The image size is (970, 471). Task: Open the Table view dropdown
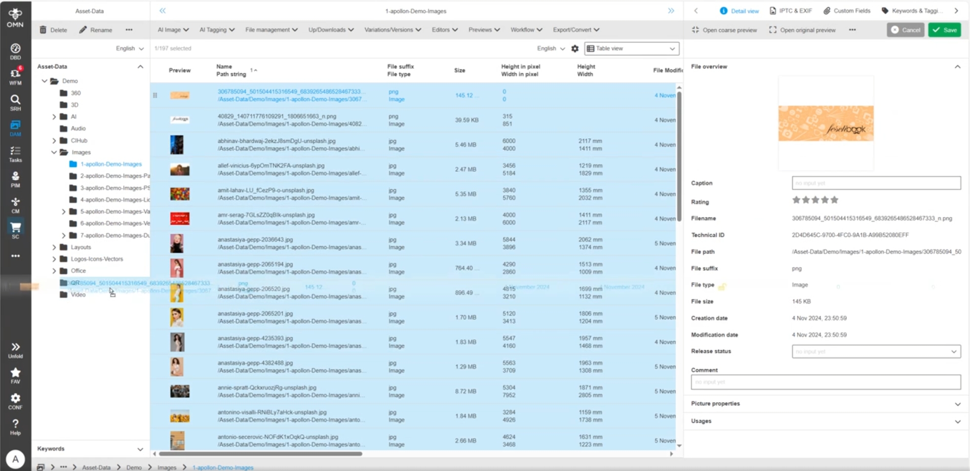point(632,49)
